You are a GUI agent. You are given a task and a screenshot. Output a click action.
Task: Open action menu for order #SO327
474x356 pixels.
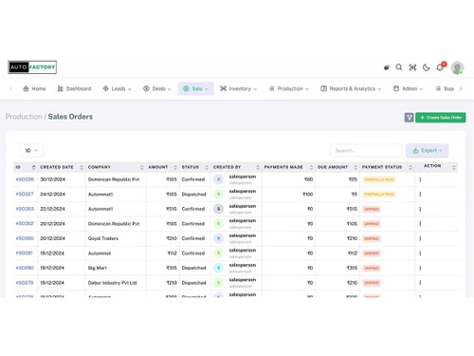tap(420, 194)
